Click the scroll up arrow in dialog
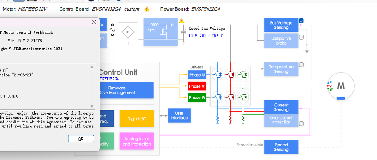Image resolution: width=377 pixels, height=160 pixels. click(x=92, y=67)
